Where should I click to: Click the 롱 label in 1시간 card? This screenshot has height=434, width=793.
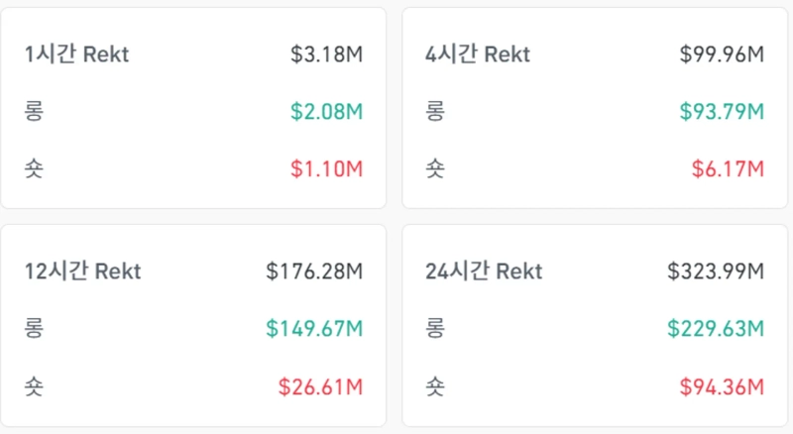[x=35, y=111]
